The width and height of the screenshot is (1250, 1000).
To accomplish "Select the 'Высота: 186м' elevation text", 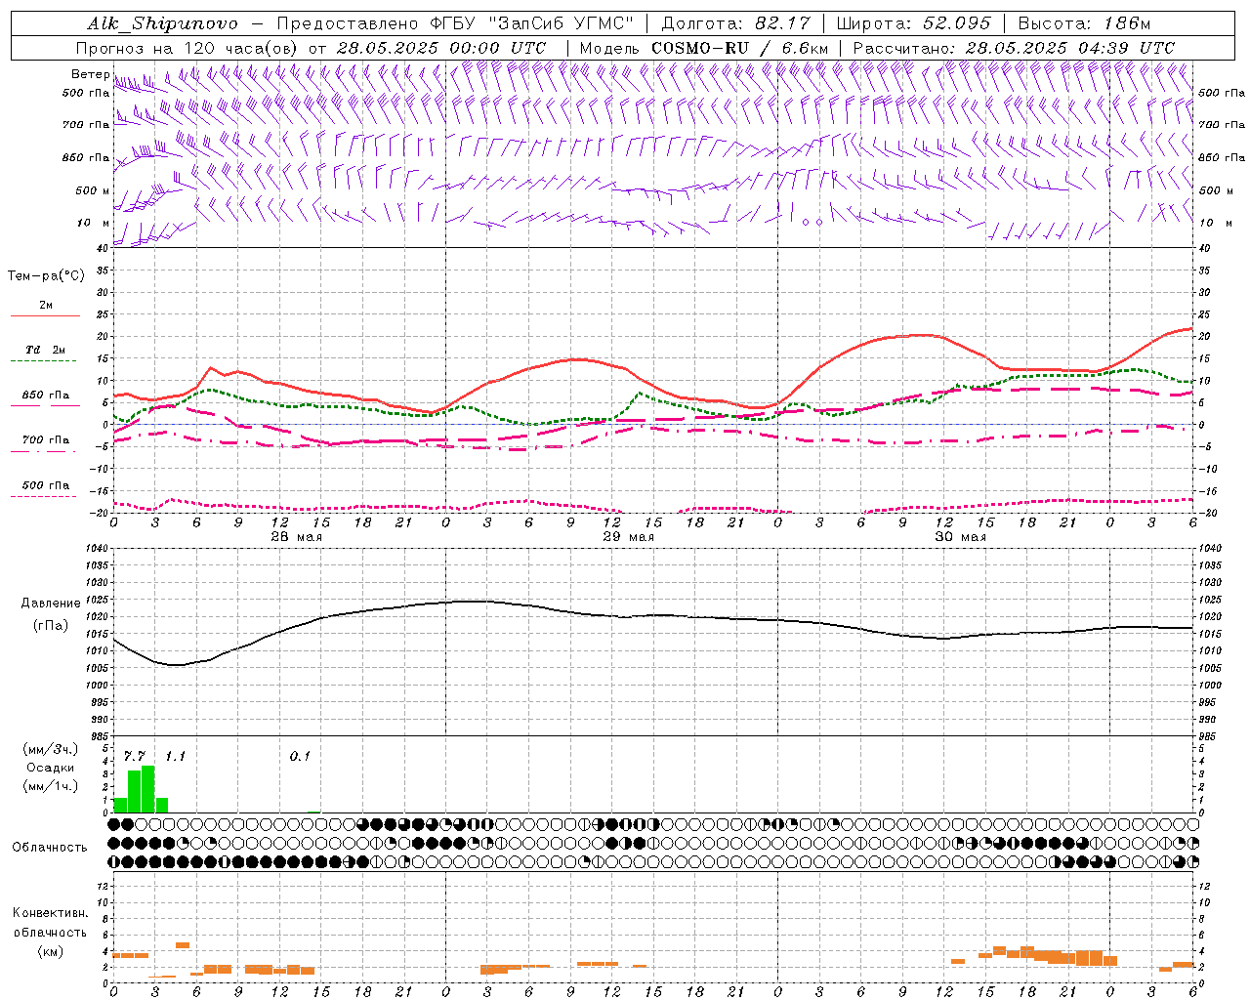I will 1084,23.
